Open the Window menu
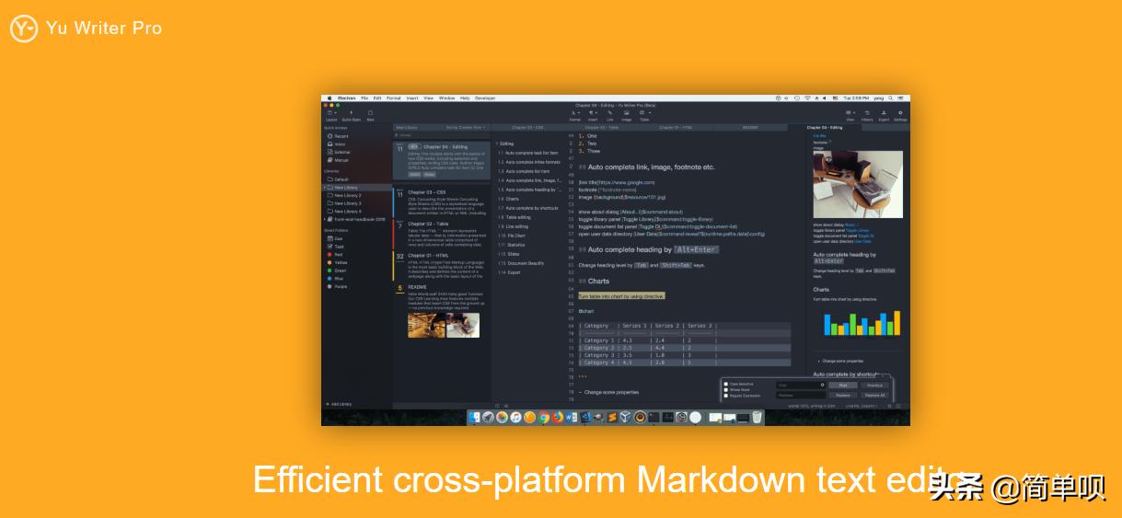The width and height of the screenshot is (1122, 518). tap(446, 98)
